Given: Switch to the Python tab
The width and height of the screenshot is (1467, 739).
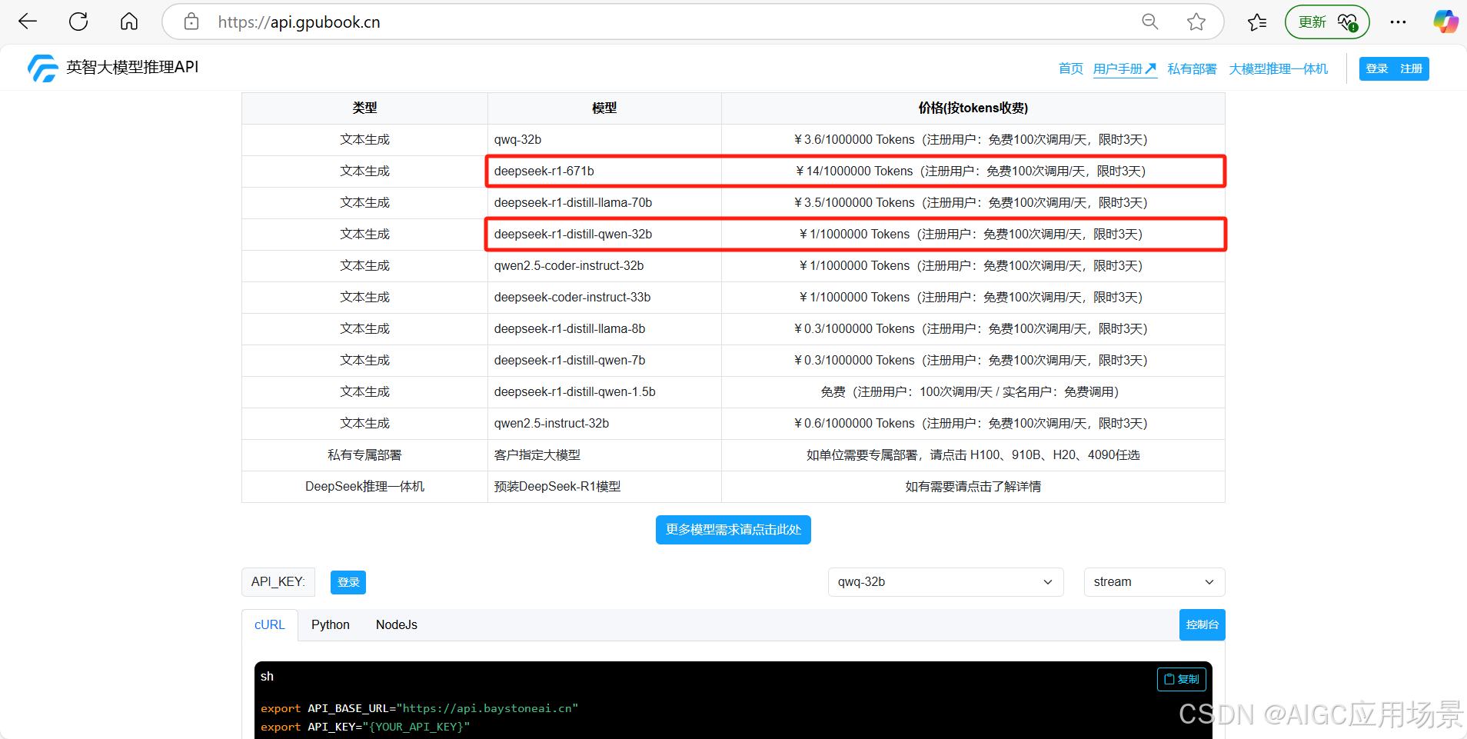Looking at the screenshot, I should point(331,625).
